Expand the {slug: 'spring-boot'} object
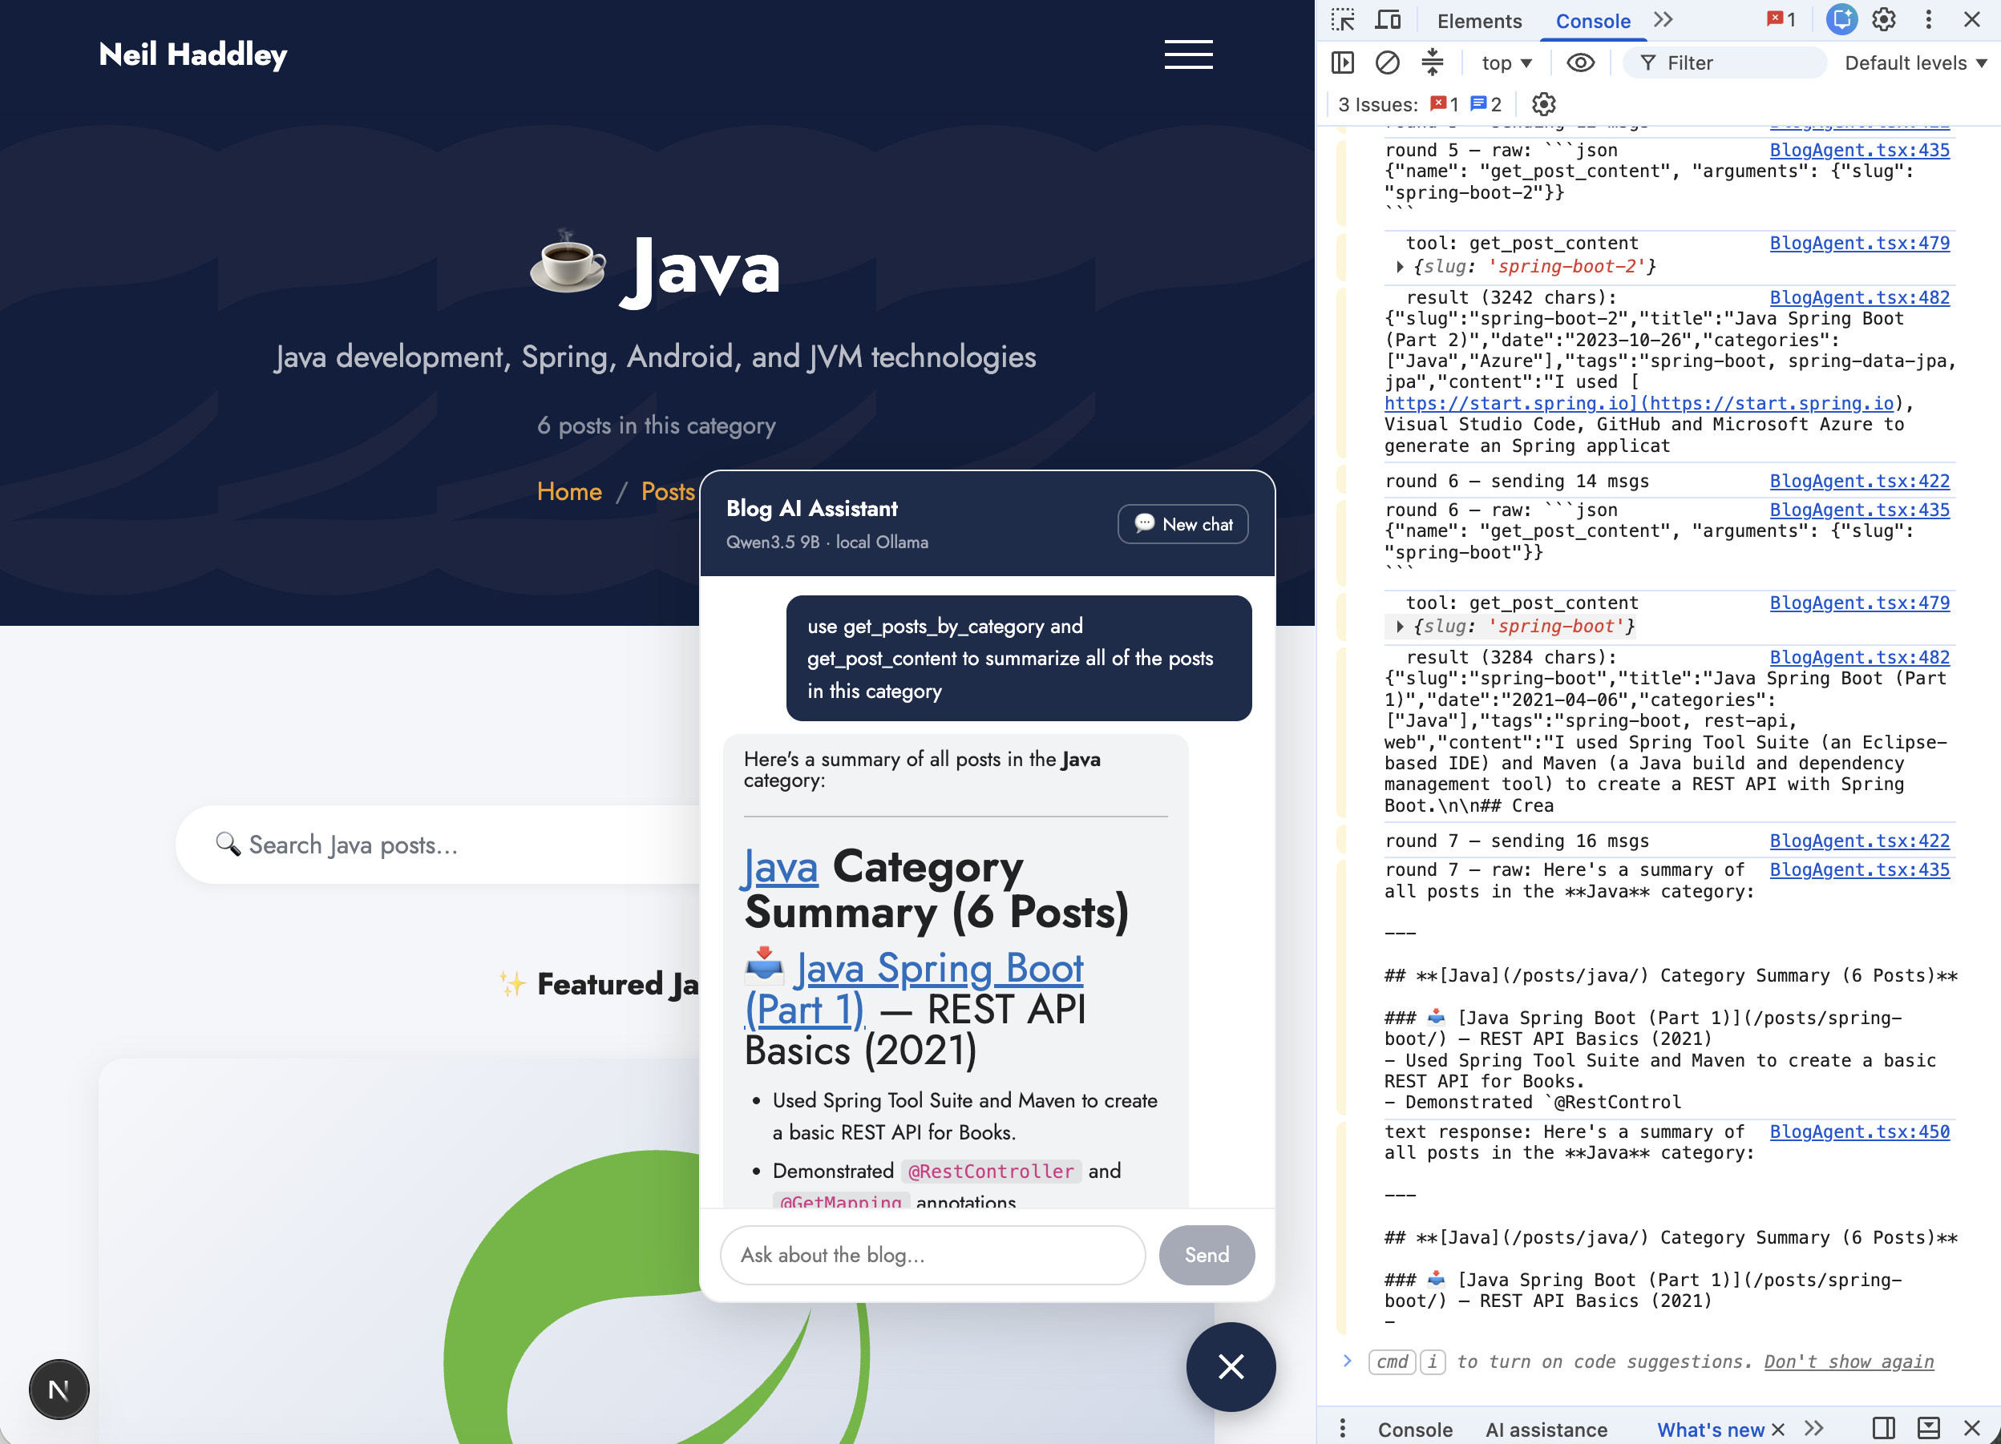 (1399, 627)
